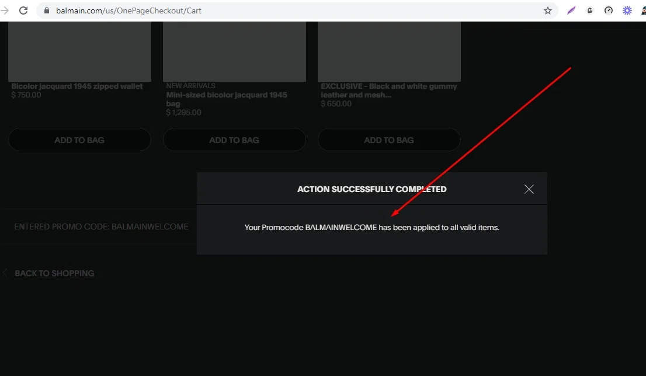View the zipped wallet product image
646x376 pixels.
(79, 51)
